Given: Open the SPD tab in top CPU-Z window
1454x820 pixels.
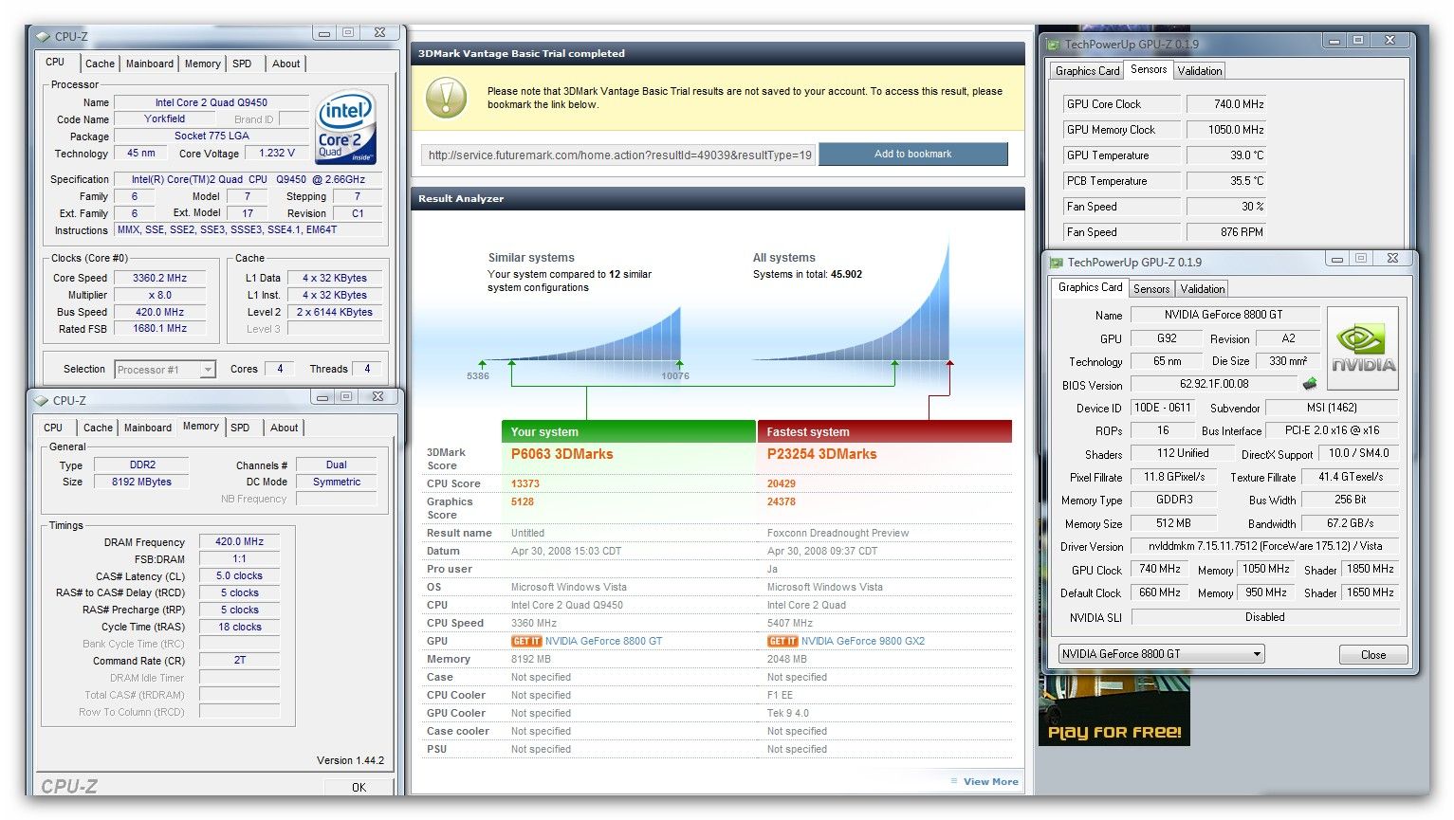Looking at the screenshot, I should pos(243,64).
